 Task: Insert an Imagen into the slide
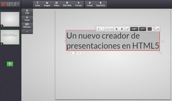coord(47,4)
